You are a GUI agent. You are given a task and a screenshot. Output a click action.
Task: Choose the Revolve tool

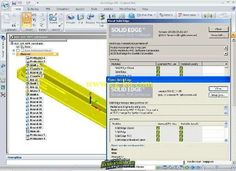(x=90, y=19)
